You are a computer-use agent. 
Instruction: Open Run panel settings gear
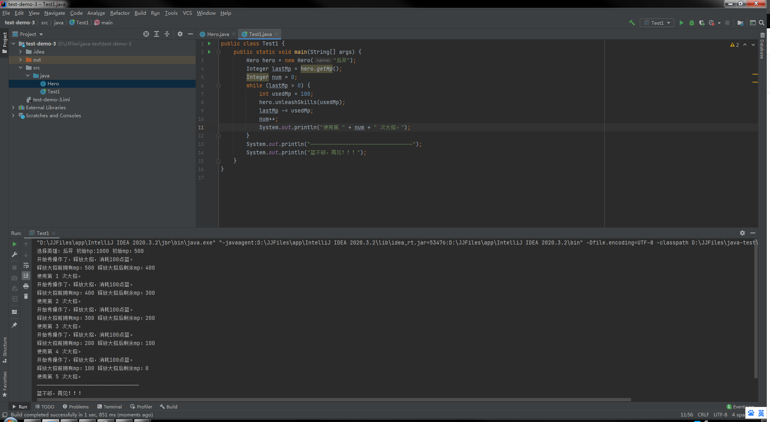[742, 233]
